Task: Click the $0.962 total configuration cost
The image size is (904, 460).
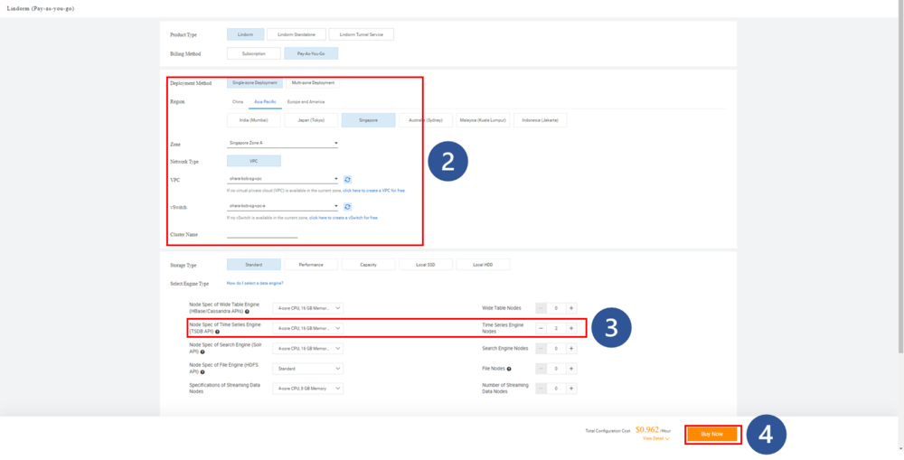Action: click(647, 429)
